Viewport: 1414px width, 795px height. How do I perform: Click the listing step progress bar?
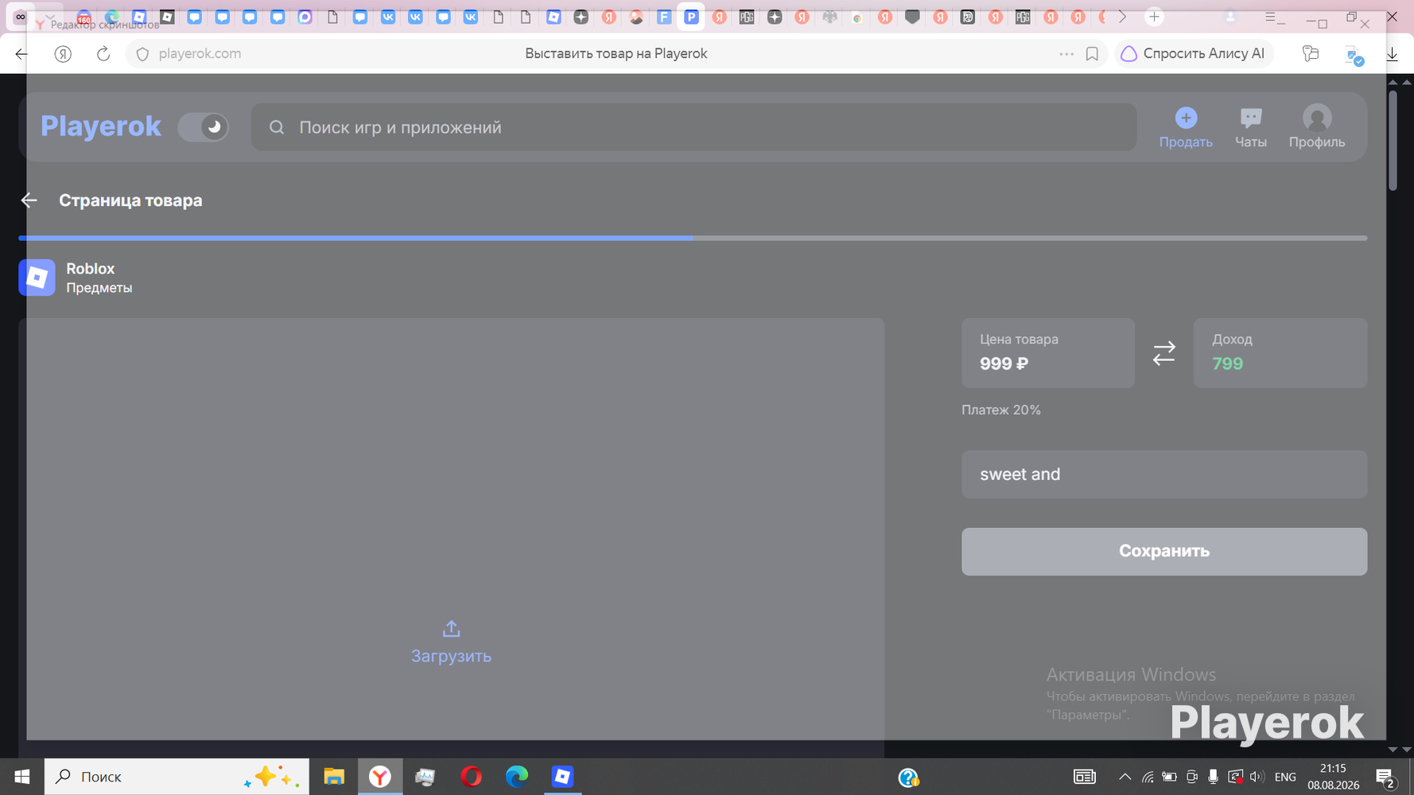[693, 238]
